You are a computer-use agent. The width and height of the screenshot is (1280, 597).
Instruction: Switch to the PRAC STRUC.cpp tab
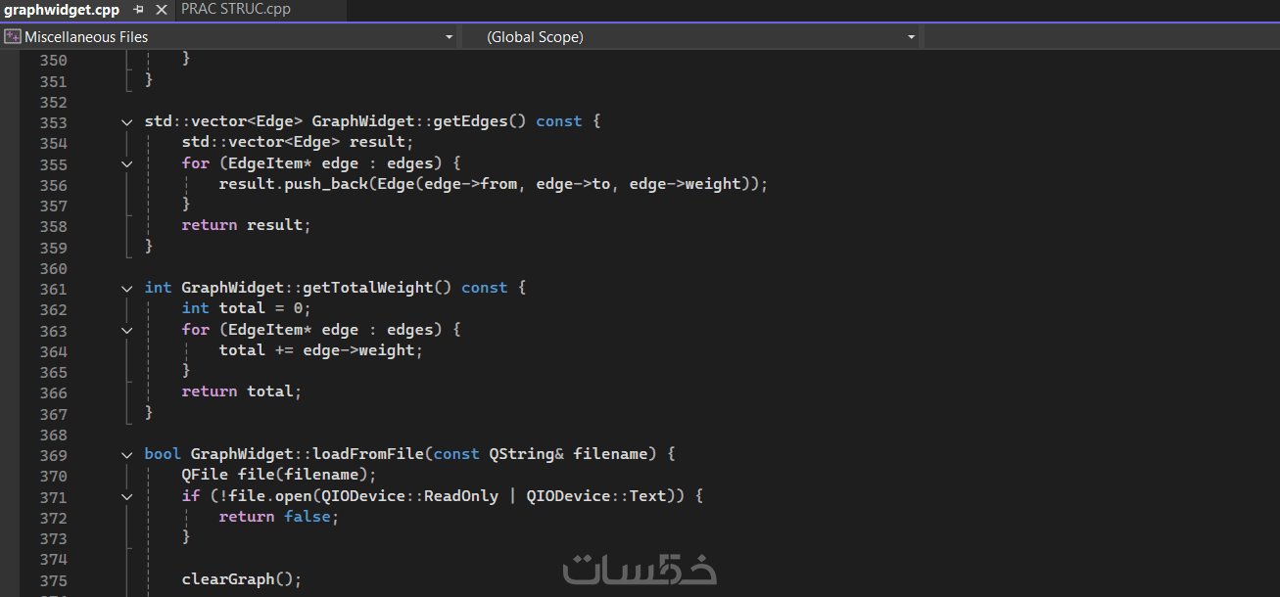pos(235,10)
